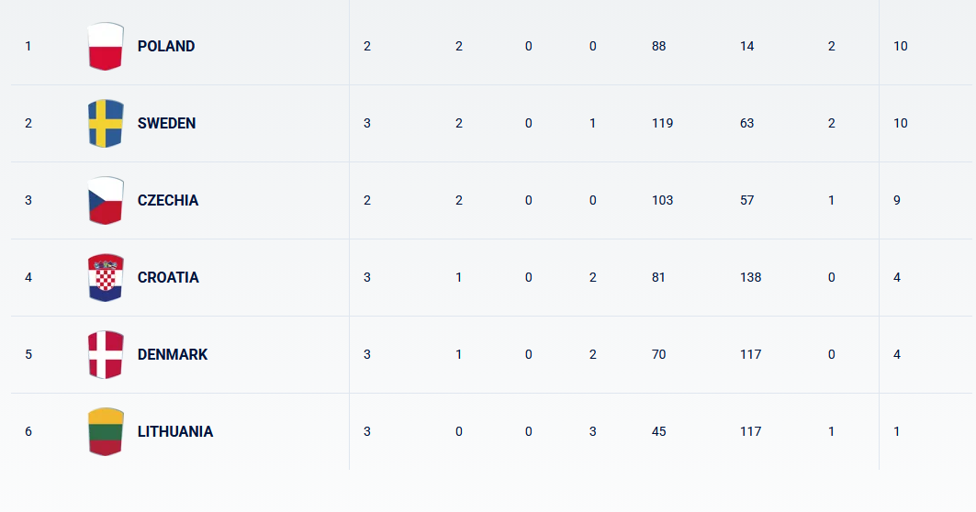Click Croatia's 138 score value
Image resolution: width=976 pixels, height=512 pixels.
(x=750, y=277)
